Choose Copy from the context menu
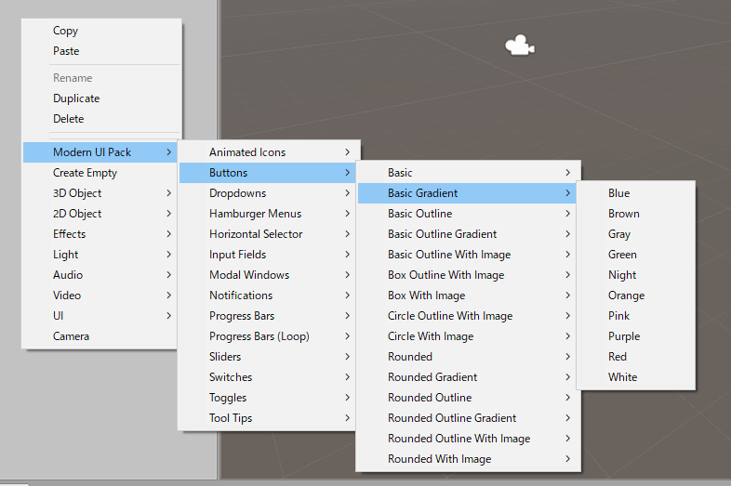 [x=101, y=31]
